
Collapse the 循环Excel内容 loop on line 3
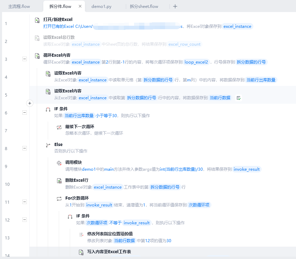click(x=24, y=59)
